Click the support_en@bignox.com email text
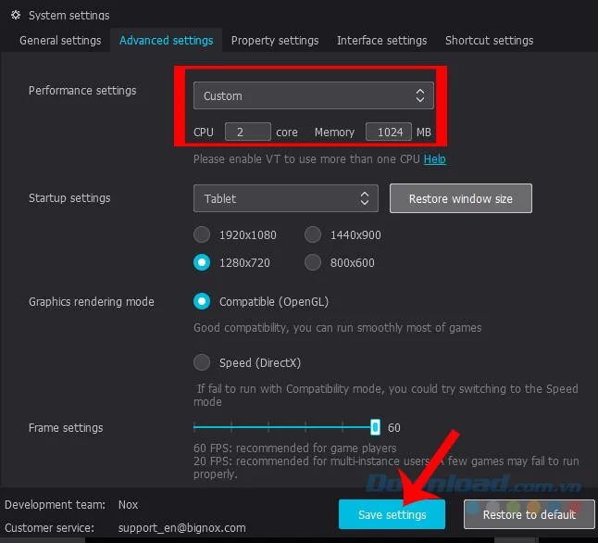Screen dimensions: 598x543 [x=182, y=528]
